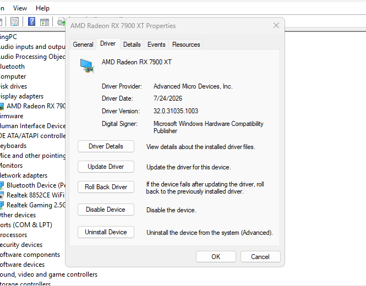Click the AMD Radeon display adapter icon in tree
366x286 pixels.
coord(2,106)
